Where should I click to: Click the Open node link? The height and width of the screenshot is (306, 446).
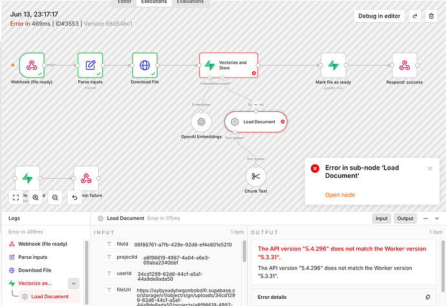point(340,195)
